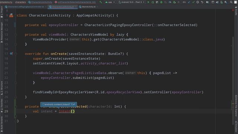Screen dimensions: 238x134
Task: Close the CharacterListPagingEpoxyController.kt tab
Action: 46,7
